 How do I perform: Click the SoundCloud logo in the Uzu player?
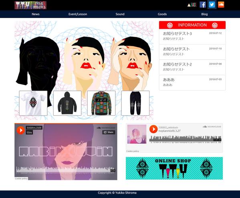click(106, 128)
